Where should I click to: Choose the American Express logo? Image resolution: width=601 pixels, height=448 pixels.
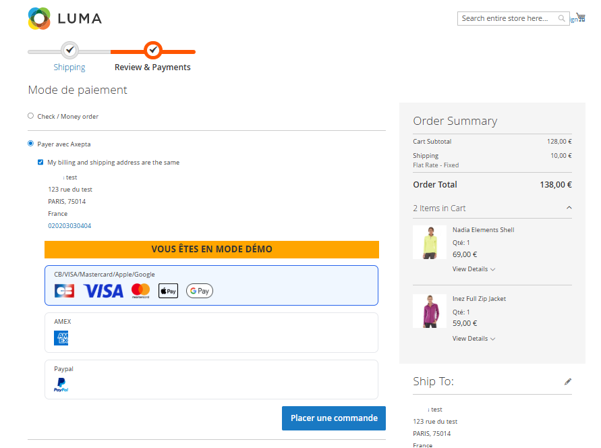[x=61, y=338]
